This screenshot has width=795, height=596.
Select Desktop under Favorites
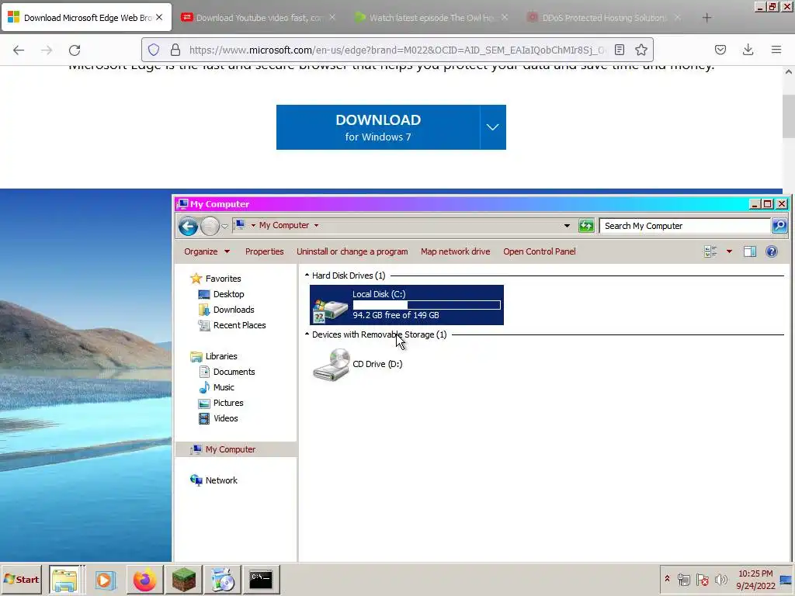(228, 294)
